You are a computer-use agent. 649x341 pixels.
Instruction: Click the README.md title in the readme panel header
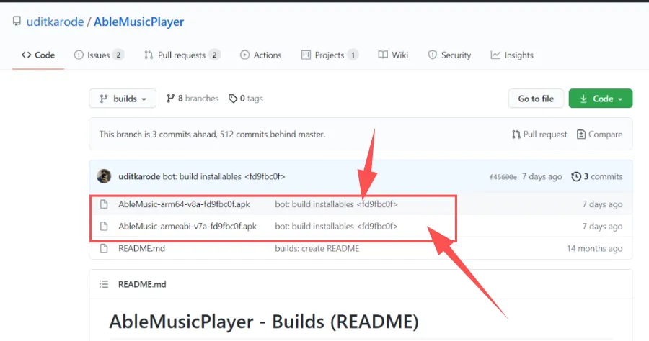pos(142,284)
